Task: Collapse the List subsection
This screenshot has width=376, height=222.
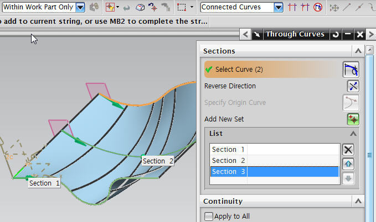Action: click(353, 133)
